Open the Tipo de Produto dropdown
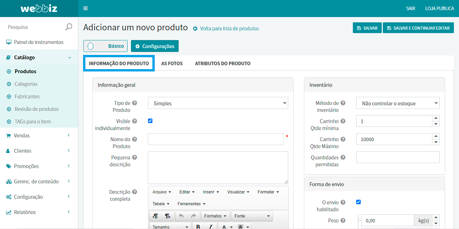Viewport: 459px width, 229px height. tap(218, 104)
